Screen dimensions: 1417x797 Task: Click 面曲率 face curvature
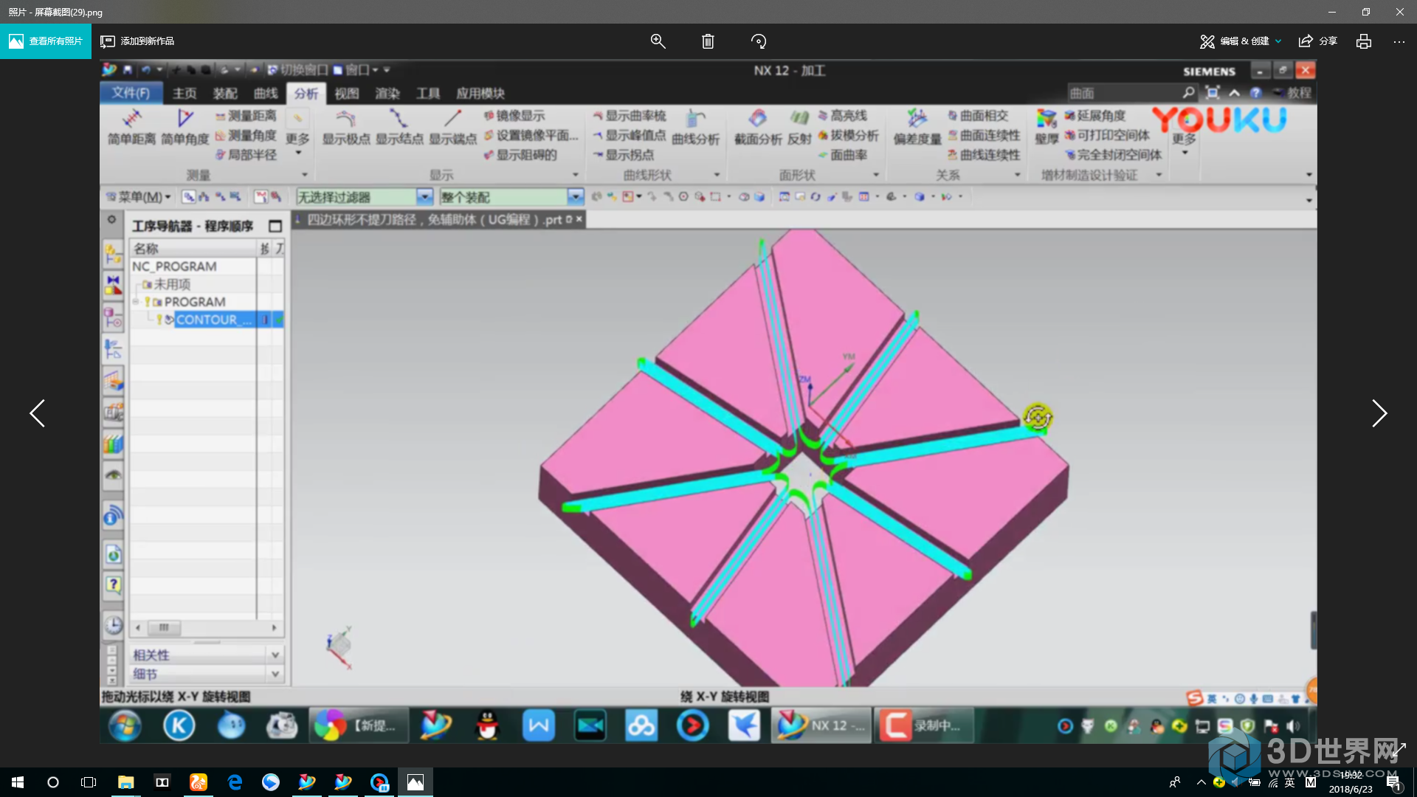click(x=843, y=155)
